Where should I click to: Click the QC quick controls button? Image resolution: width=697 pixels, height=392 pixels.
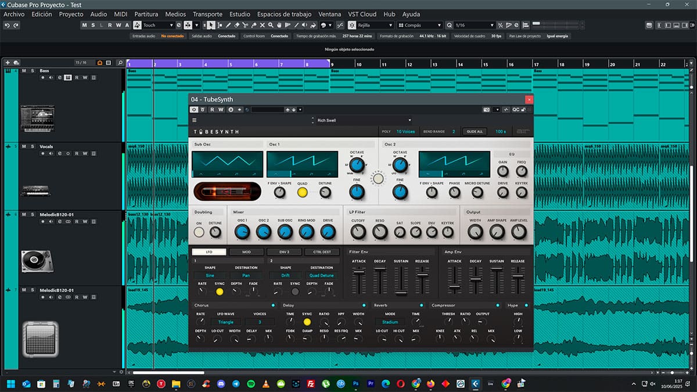pos(515,109)
